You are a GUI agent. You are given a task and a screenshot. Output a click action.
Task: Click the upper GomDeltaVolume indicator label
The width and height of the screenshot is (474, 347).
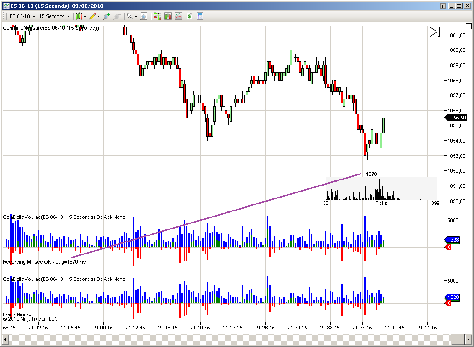point(67,217)
